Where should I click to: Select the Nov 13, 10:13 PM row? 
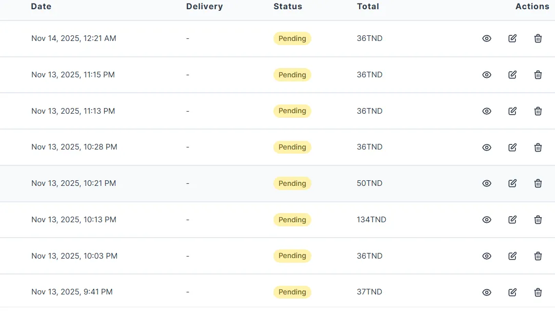(74, 220)
